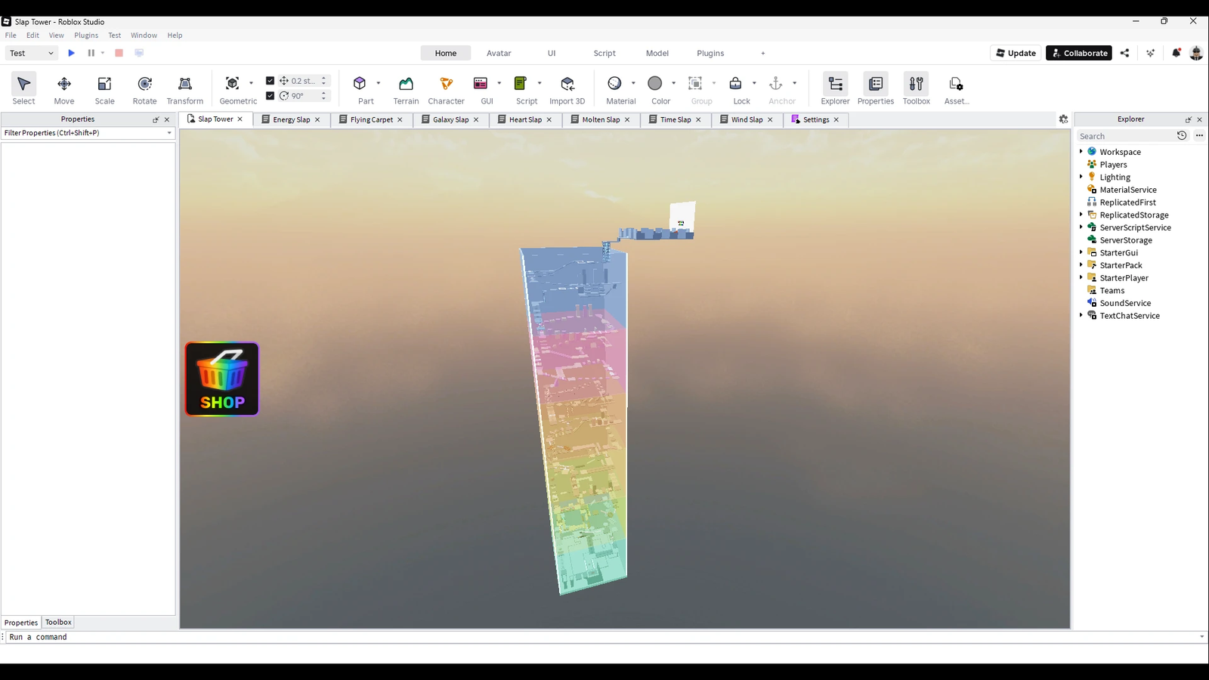Switch to Toolbox bottom tab
Viewport: 1209px width, 680px height.
(58, 623)
